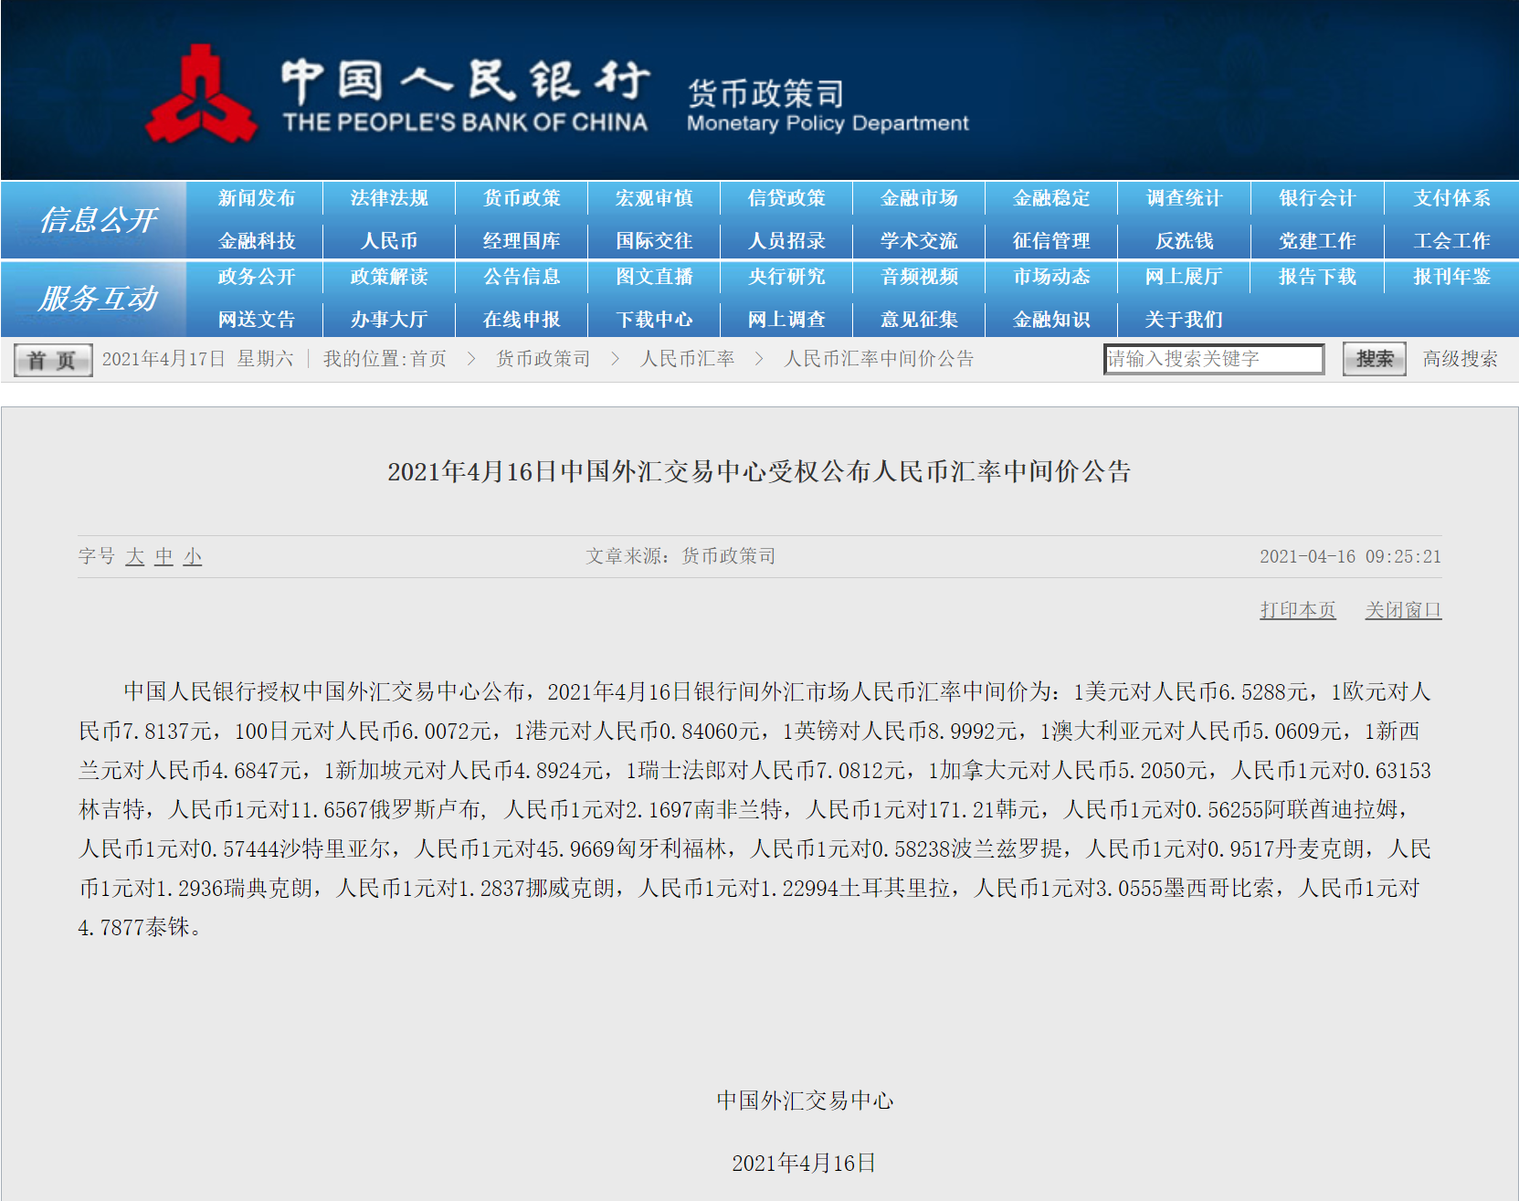Viewport: 1519px width, 1201px height.
Task: Click the 首页 home button
Action: (53, 360)
